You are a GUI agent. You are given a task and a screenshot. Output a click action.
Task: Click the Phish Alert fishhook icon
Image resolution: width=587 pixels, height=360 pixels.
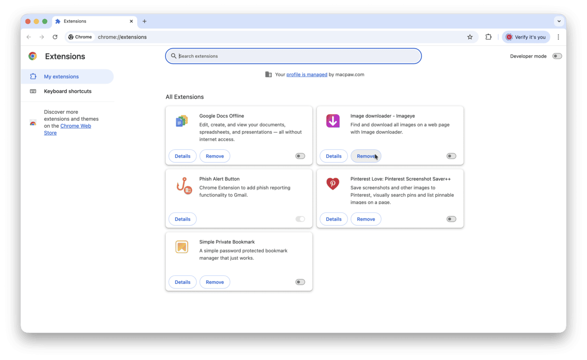click(x=182, y=187)
